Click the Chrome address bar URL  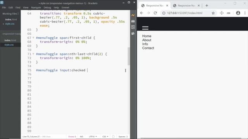point(184,13)
